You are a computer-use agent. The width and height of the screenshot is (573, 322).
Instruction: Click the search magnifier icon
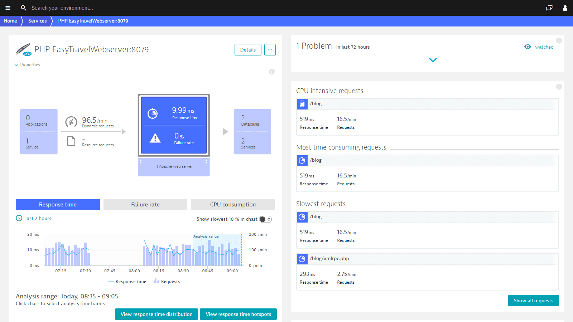[24, 8]
